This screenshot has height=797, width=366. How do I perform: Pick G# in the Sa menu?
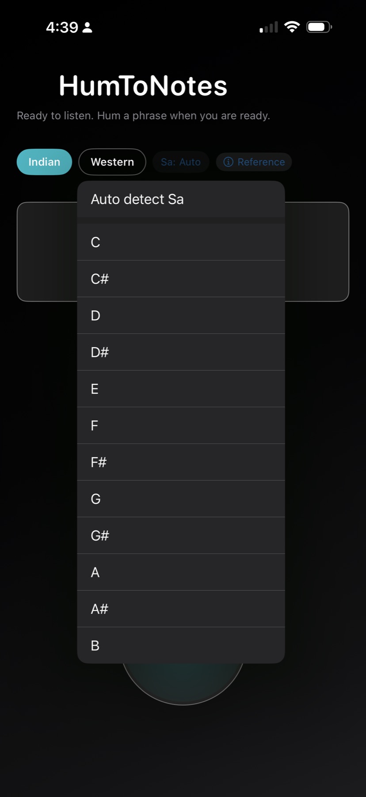click(x=181, y=536)
